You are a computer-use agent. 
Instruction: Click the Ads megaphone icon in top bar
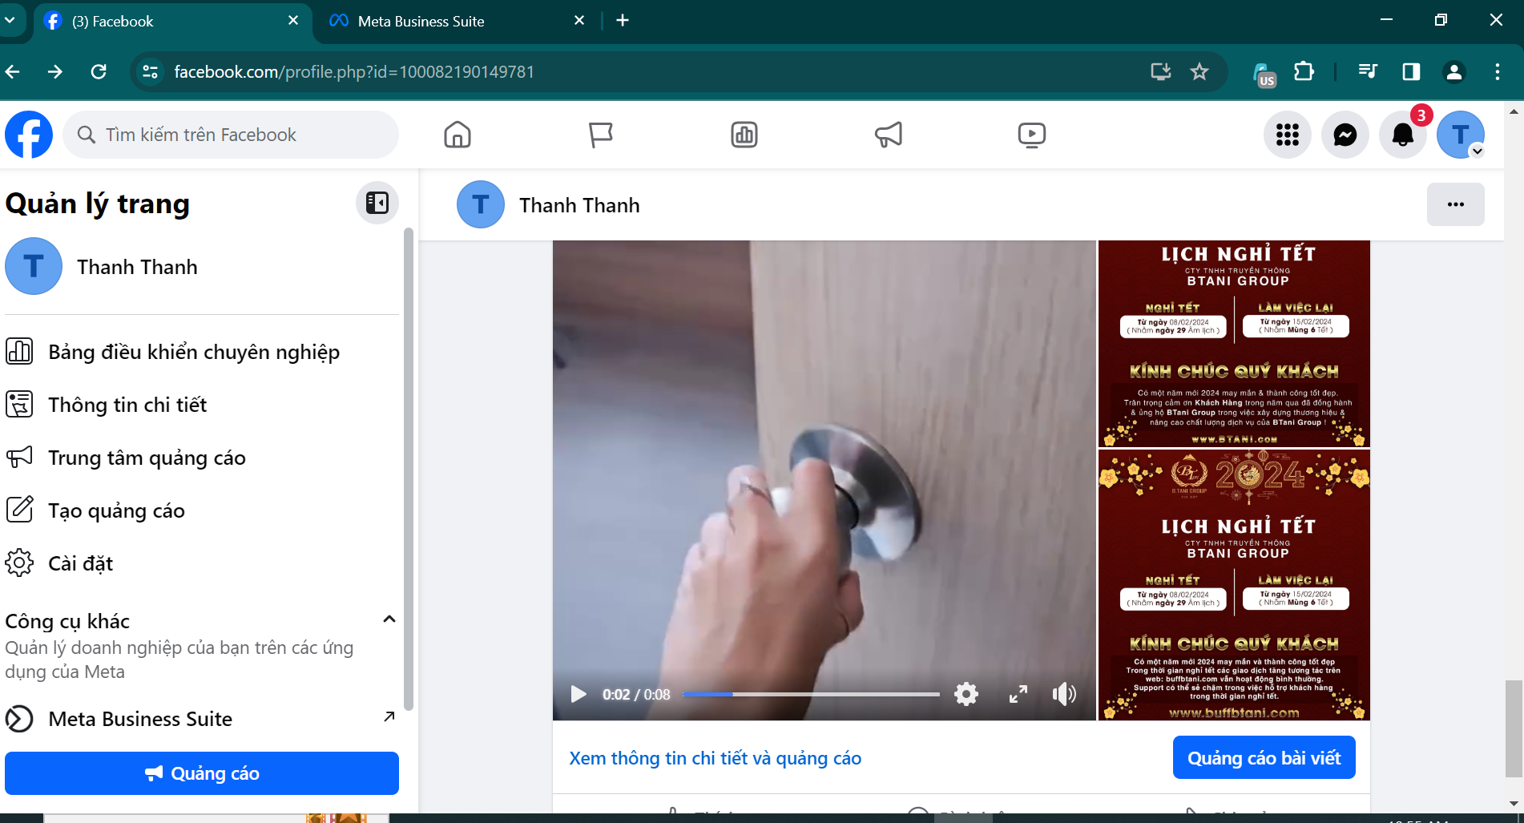(888, 135)
